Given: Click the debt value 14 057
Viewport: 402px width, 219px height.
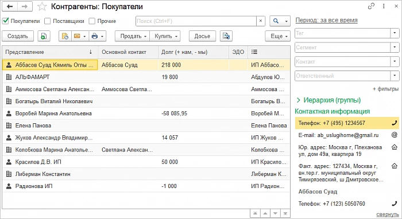Looking at the screenshot, I should pyautogui.click(x=170, y=138).
